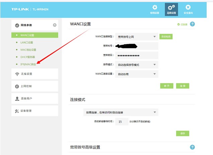
Task: Click the 高级用户 person icon
Action: [17, 99]
